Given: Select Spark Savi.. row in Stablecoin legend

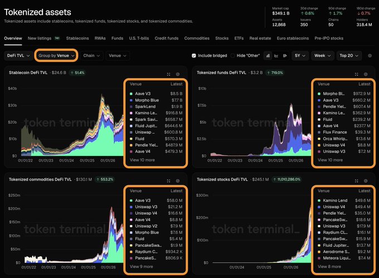Looking at the screenshot, I should coord(156,119).
